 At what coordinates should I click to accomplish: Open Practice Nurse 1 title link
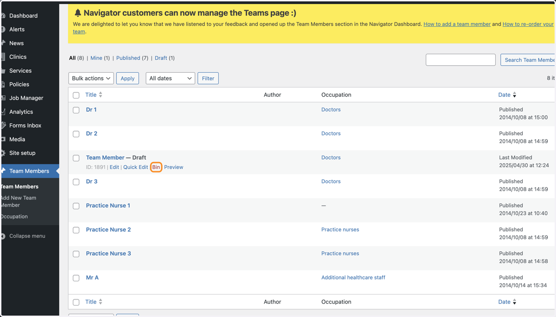108,205
